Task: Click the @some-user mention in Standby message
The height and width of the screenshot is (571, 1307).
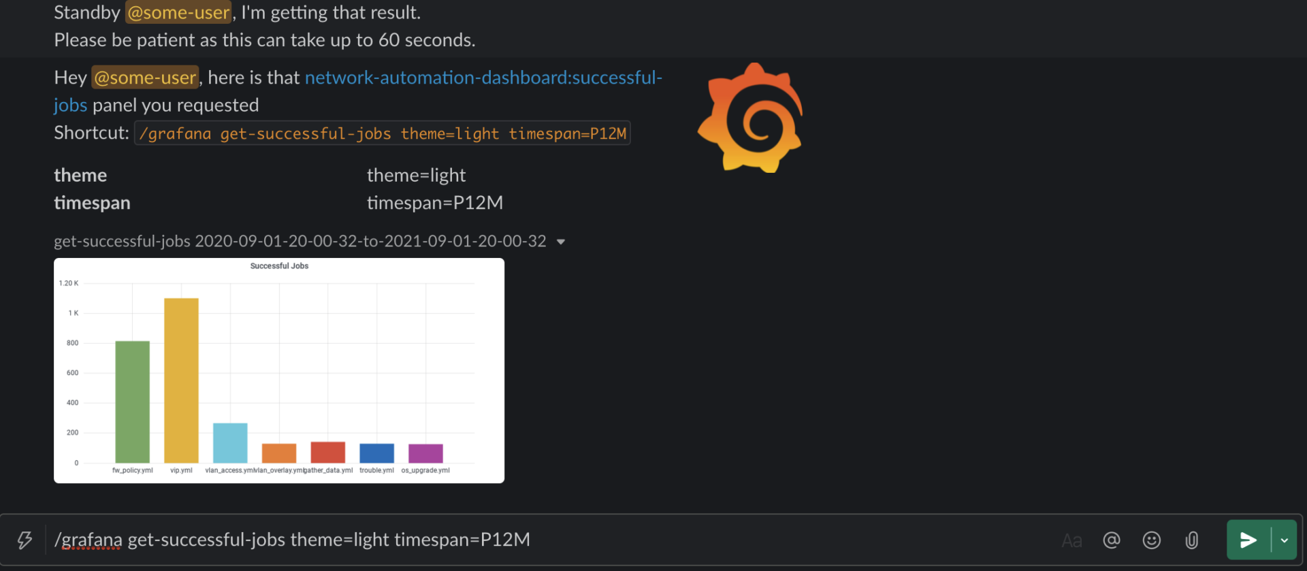Action: click(178, 12)
